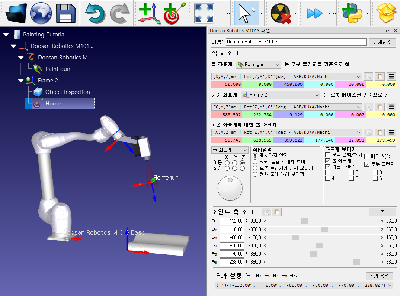
Task: Click the Open file folder icon
Action: [x=16, y=13]
